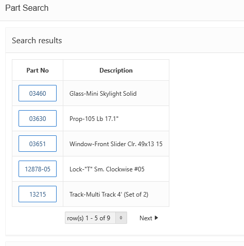Open part number 03460
The width and height of the screenshot is (244, 246).
point(38,93)
